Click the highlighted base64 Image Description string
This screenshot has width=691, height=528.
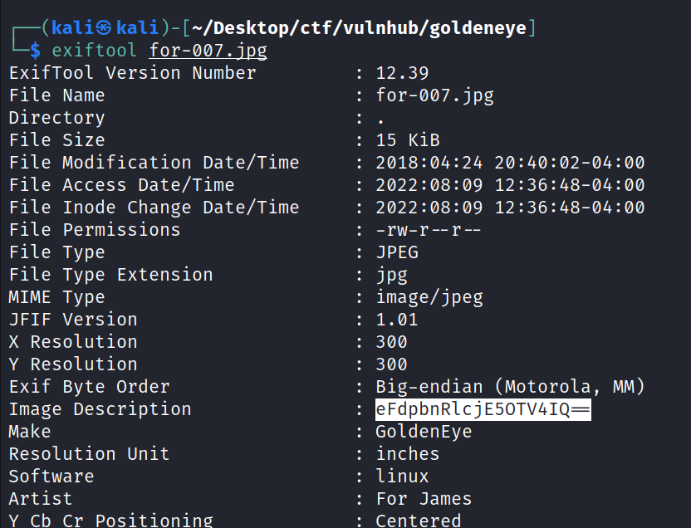pyautogui.click(x=483, y=409)
